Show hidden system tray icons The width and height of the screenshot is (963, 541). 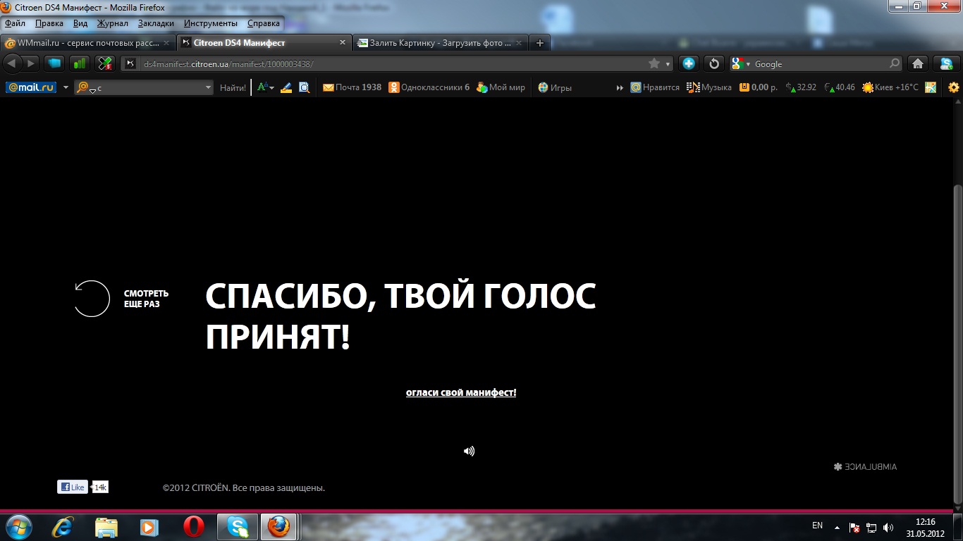(837, 527)
